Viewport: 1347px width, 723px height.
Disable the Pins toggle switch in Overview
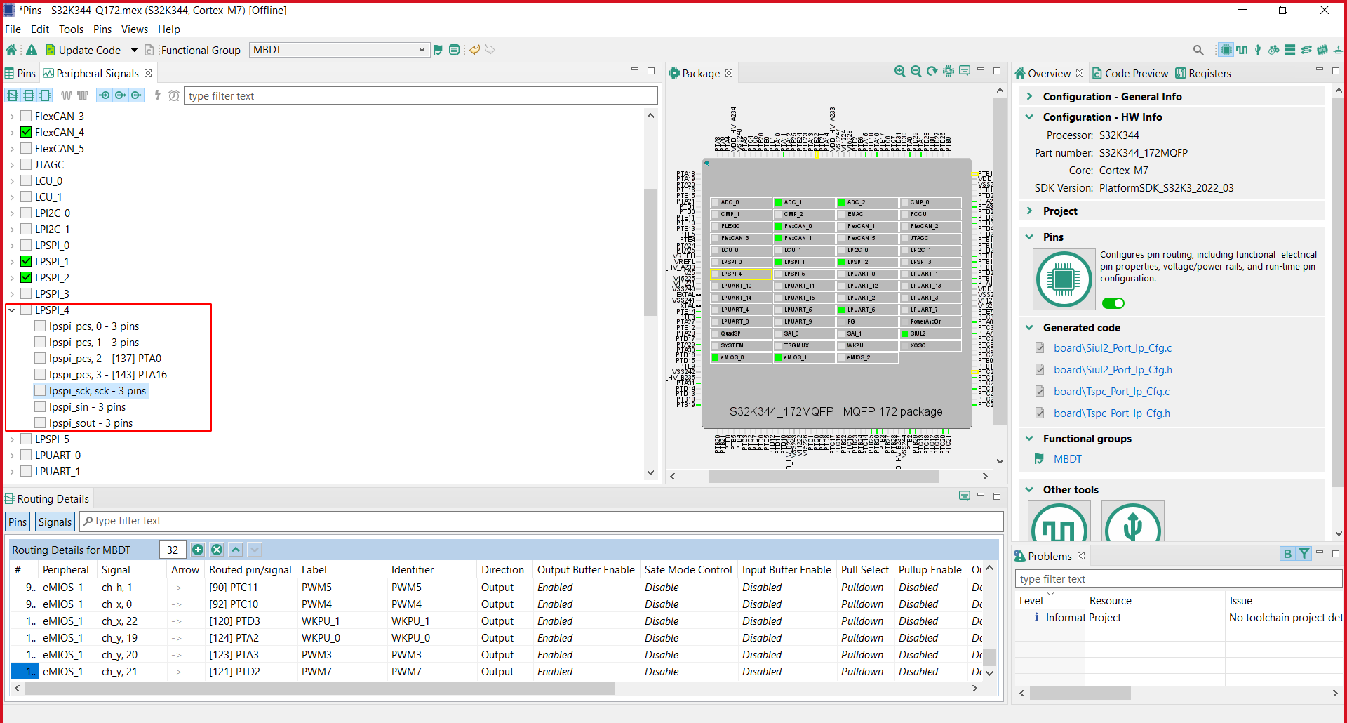(x=1113, y=303)
